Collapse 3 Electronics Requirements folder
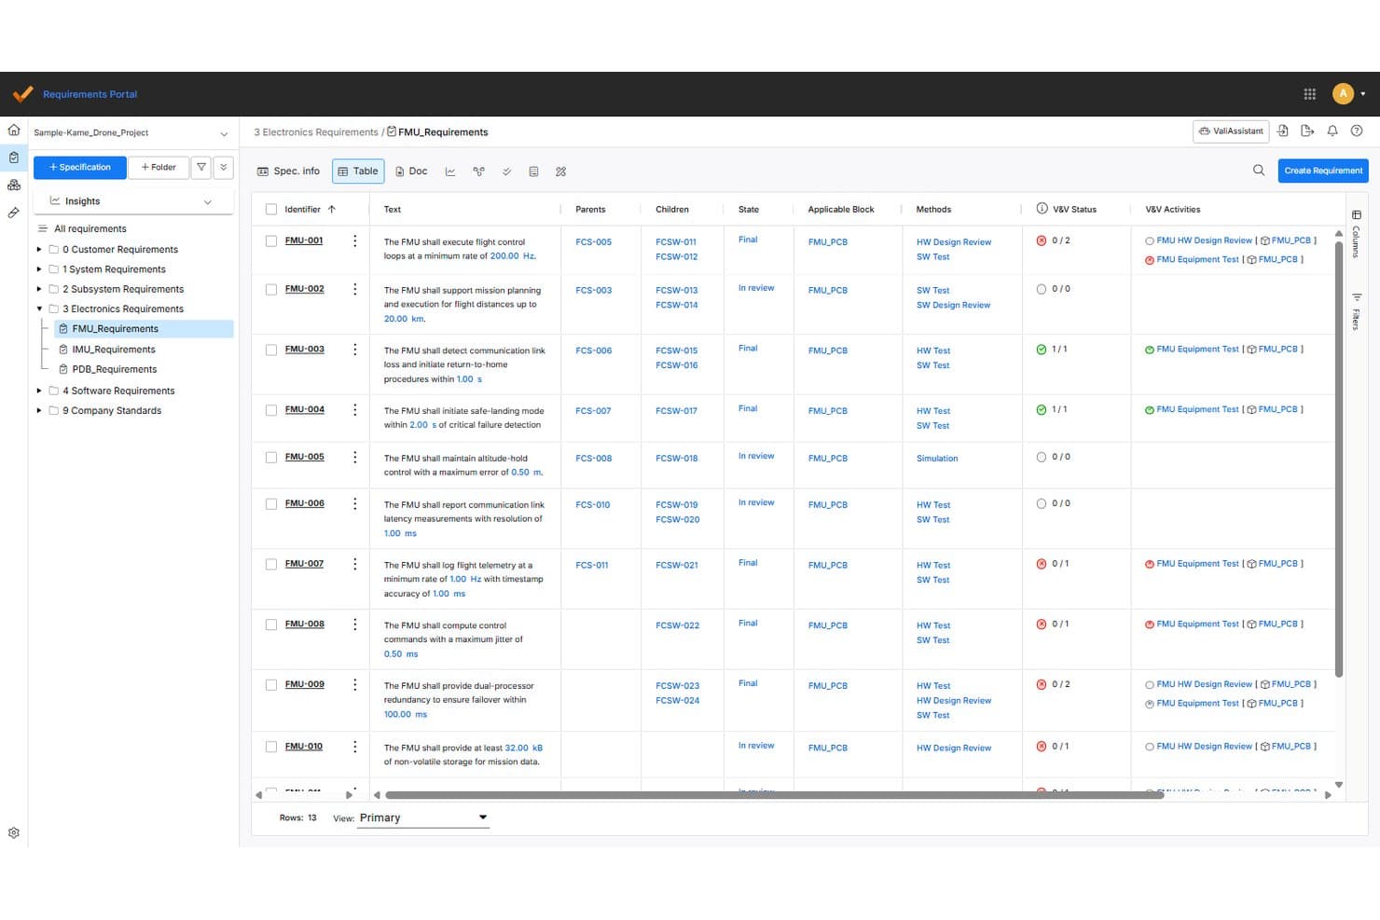The height and width of the screenshot is (920, 1380). [39, 309]
